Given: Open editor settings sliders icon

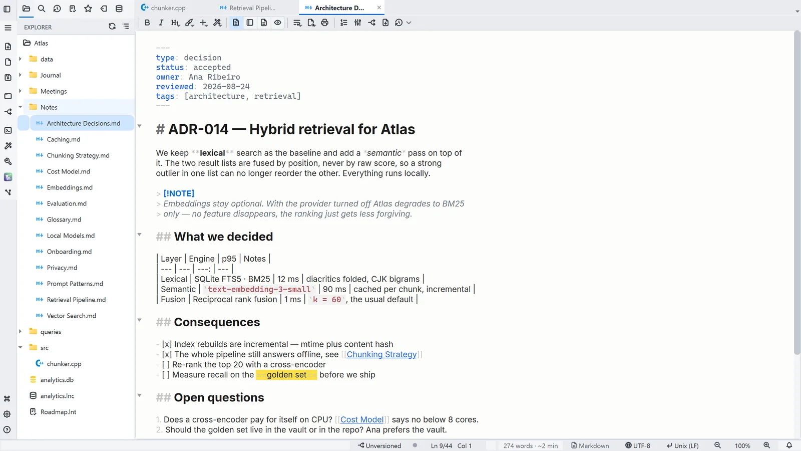Looking at the screenshot, I should point(358,23).
